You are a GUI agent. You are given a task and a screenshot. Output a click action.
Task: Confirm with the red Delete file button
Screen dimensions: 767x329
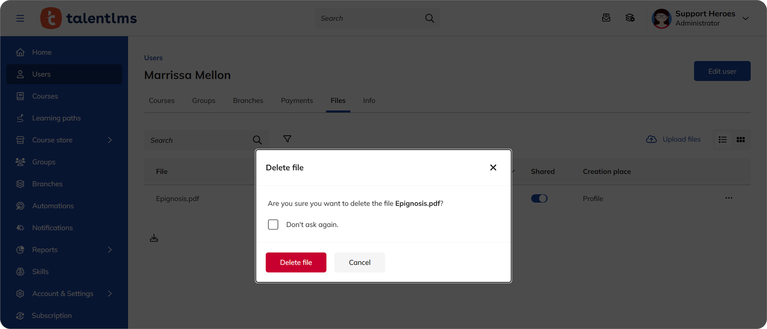coord(296,262)
